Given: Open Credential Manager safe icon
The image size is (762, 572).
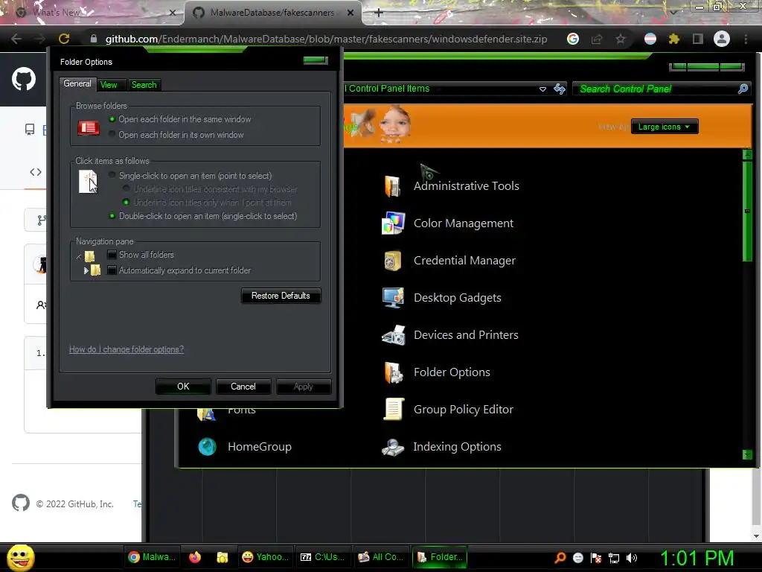Looking at the screenshot, I should [x=393, y=261].
